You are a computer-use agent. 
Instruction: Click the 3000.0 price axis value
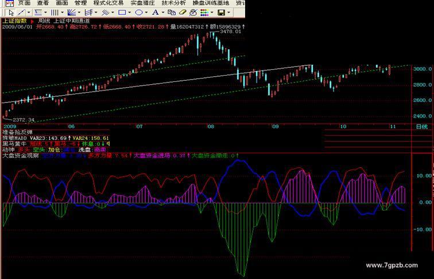423,69
